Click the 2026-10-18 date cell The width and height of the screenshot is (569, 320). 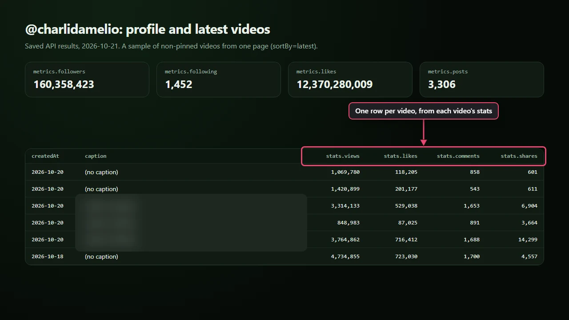point(48,256)
